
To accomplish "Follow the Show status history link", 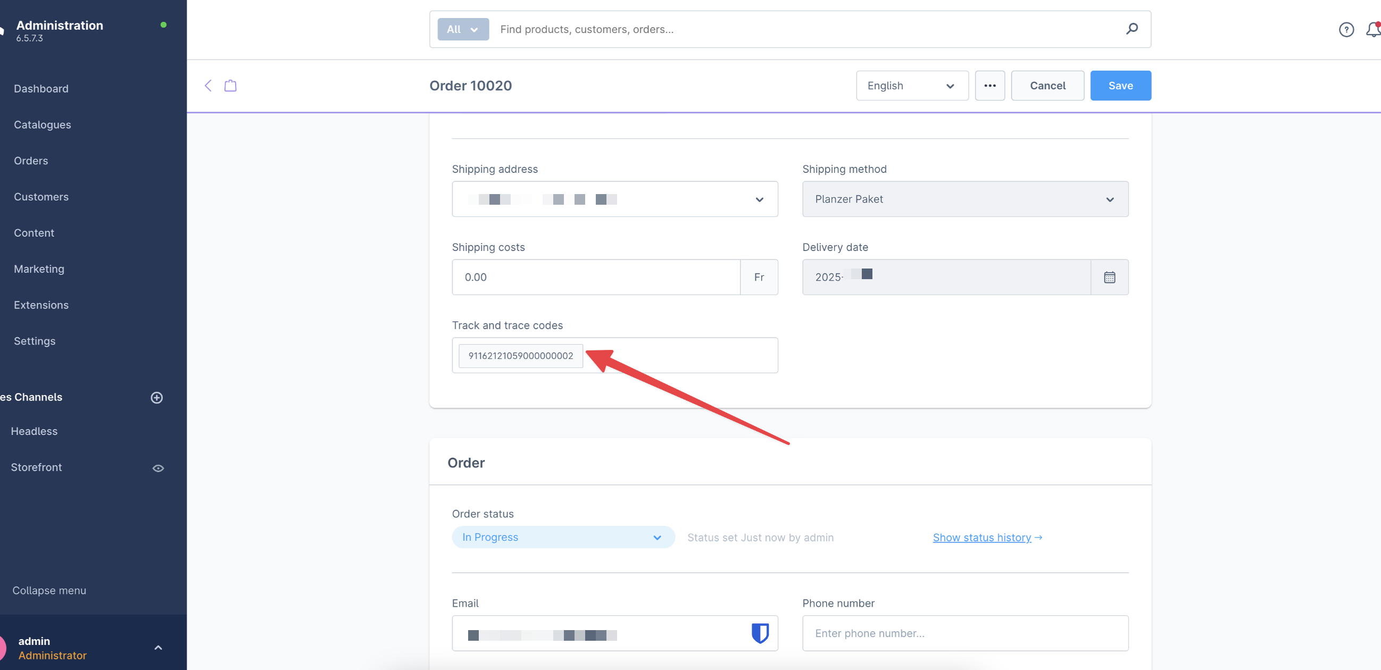I will click(981, 537).
